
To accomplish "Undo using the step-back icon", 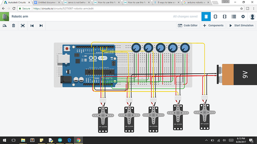I will [x=32, y=26].
